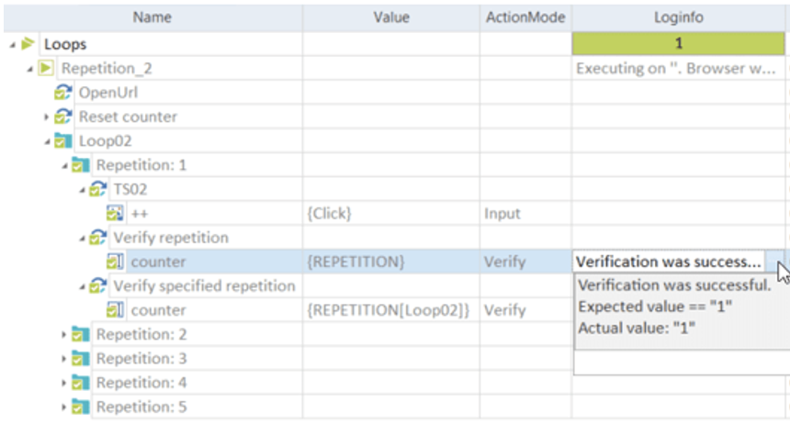Click the Reset counter step icon
The image size is (790, 424).
pyautogui.click(x=62, y=117)
